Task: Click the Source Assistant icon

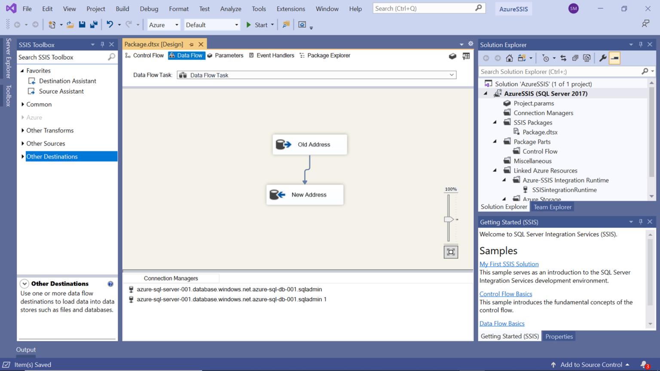Action: point(31,91)
